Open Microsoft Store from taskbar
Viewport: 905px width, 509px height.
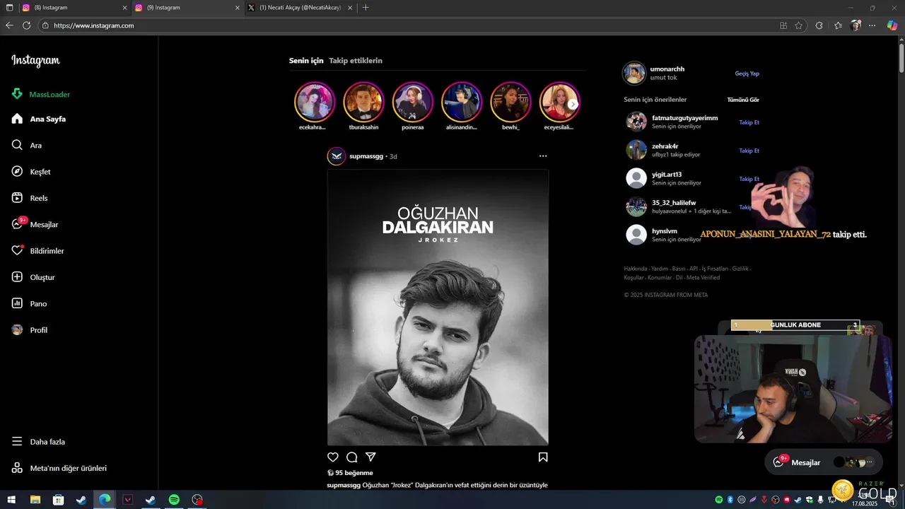point(58,501)
